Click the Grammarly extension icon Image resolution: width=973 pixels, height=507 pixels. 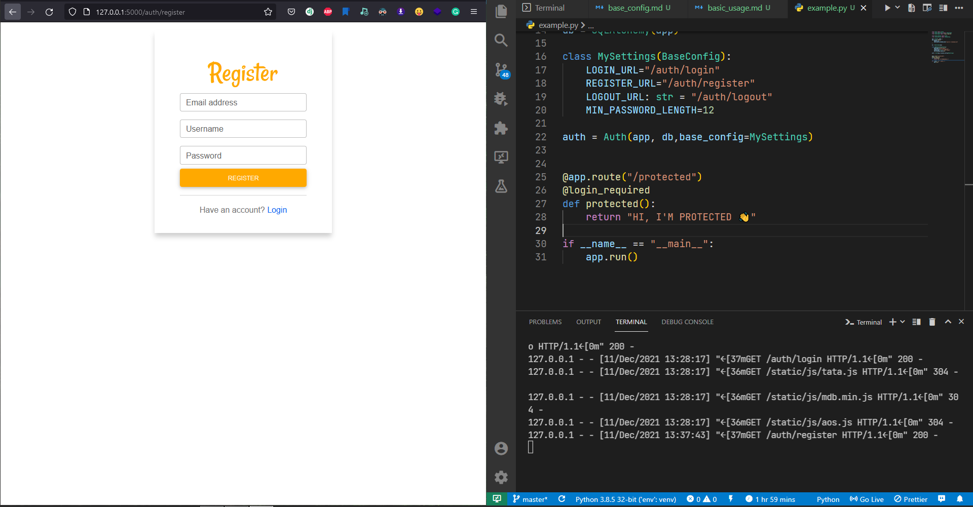pyautogui.click(x=456, y=12)
